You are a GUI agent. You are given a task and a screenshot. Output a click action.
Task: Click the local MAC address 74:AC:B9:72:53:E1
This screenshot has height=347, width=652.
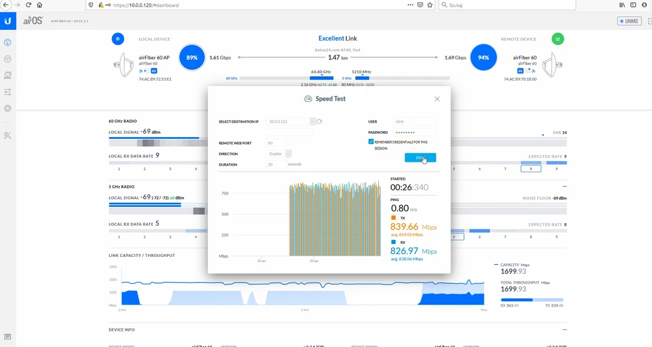click(155, 79)
